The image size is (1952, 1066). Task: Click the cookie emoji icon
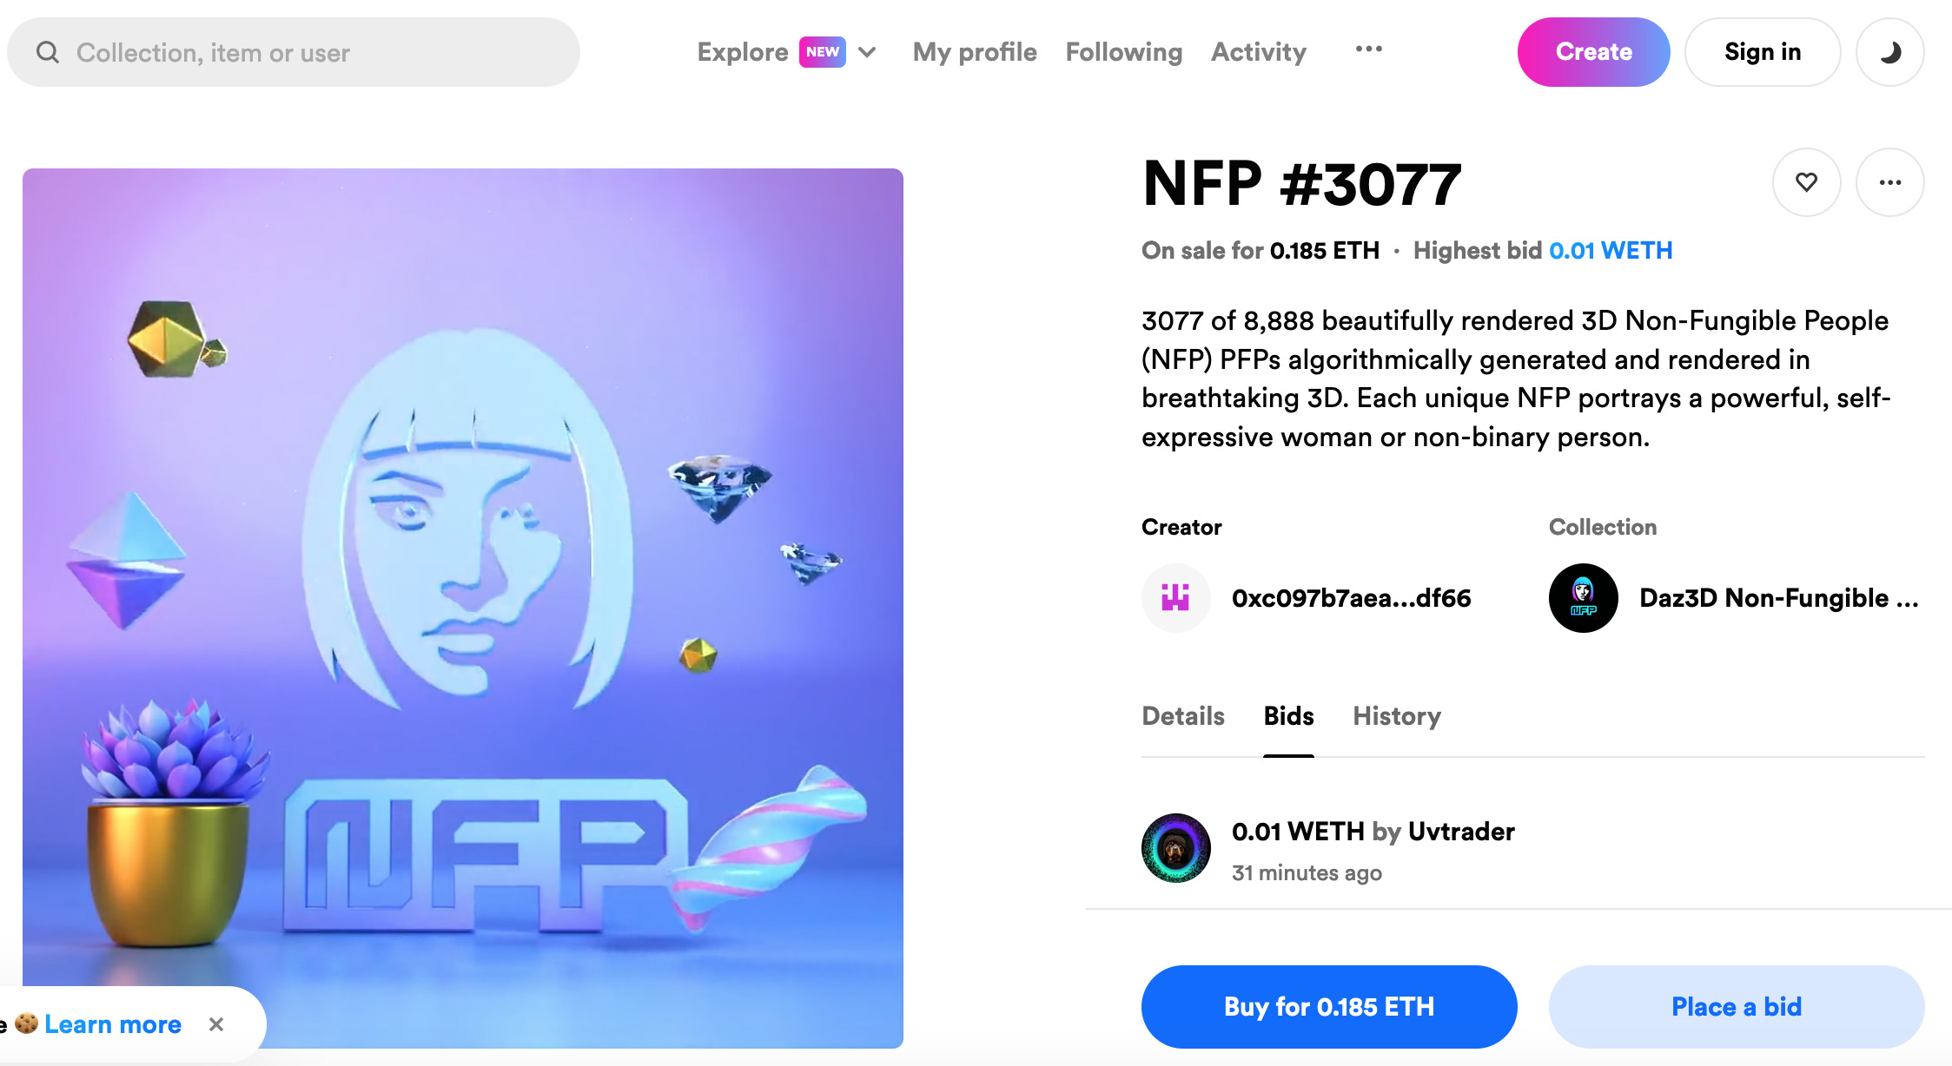coord(27,1023)
